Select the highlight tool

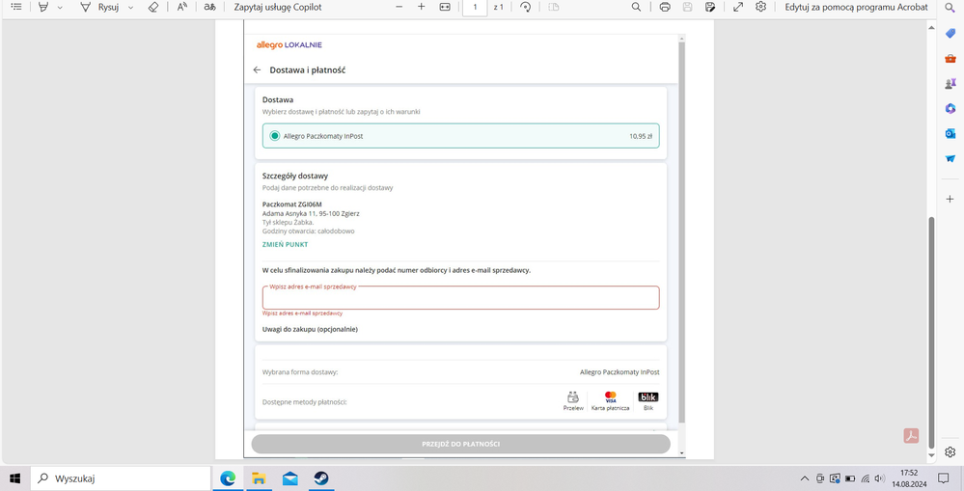[x=43, y=7]
